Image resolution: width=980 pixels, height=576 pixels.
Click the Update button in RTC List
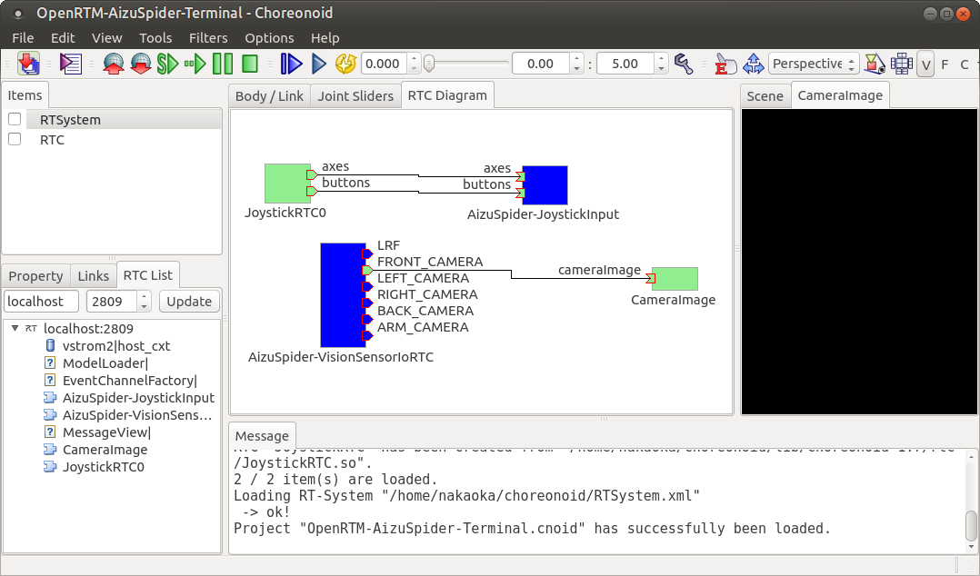(x=189, y=301)
